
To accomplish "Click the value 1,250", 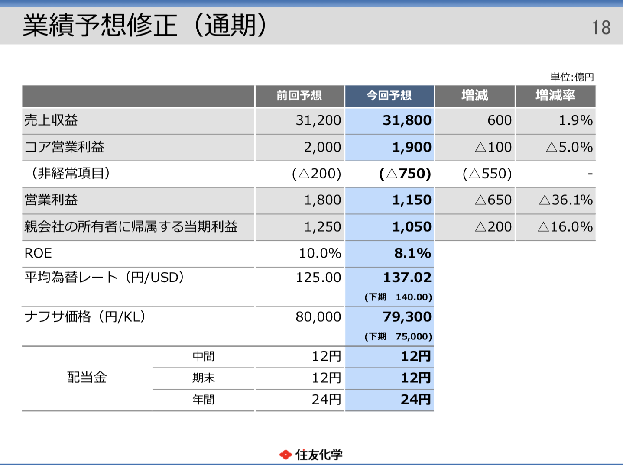I will point(322,227).
